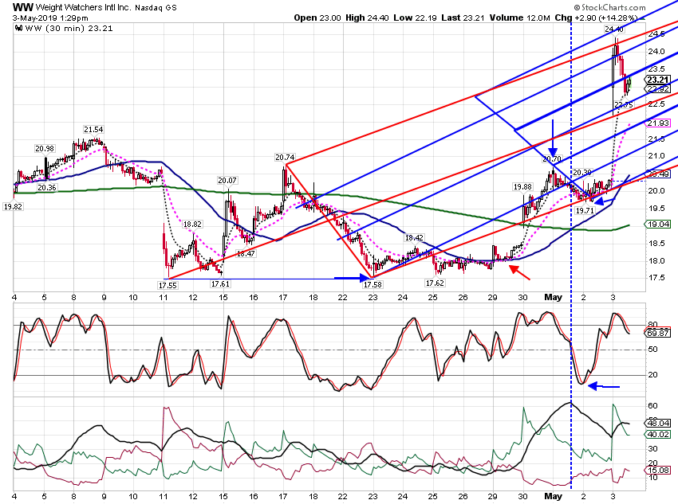The height and width of the screenshot is (504, 678).
Task: Click the 19.88 price label
Action: coord(522,187)
